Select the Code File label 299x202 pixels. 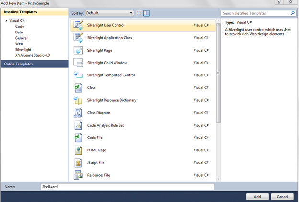[x=94, y=138]
